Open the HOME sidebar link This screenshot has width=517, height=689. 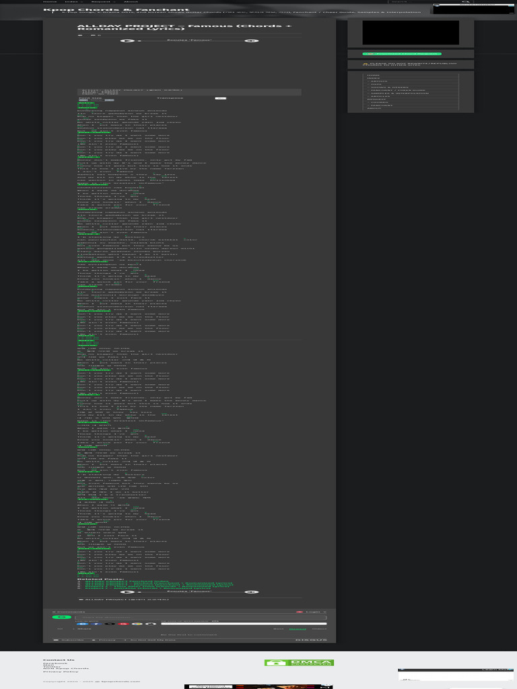coord(374,75)
